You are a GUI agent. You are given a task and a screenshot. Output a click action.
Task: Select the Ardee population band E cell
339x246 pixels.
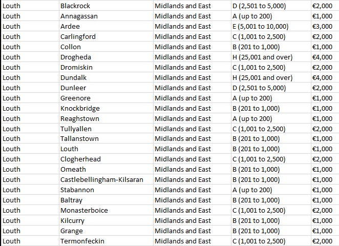[x=271, y=26]
